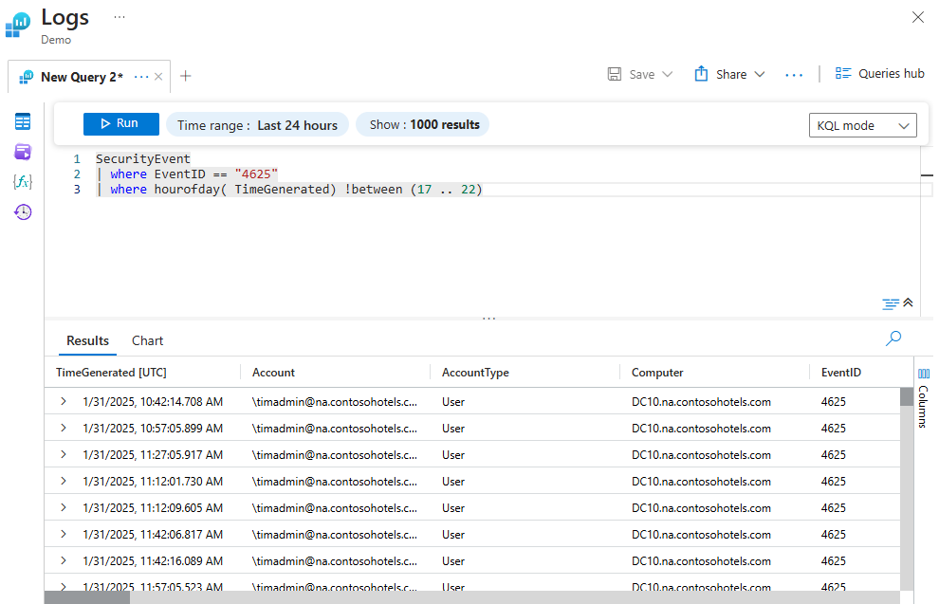
Task: Search results with magnifier icon
Action: point(893,339)
